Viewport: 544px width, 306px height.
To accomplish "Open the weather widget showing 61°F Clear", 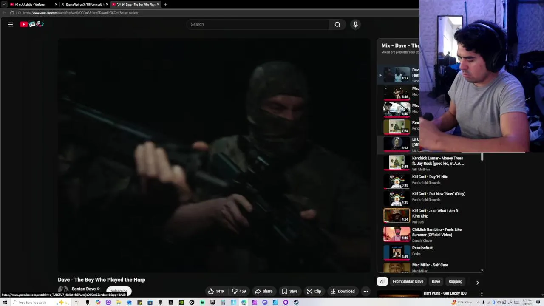I will tap(462, 302).
